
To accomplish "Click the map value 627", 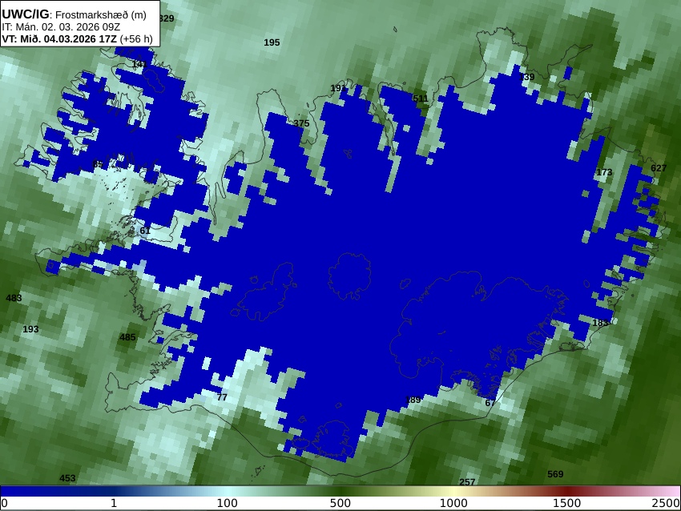I will pos(659,168).
